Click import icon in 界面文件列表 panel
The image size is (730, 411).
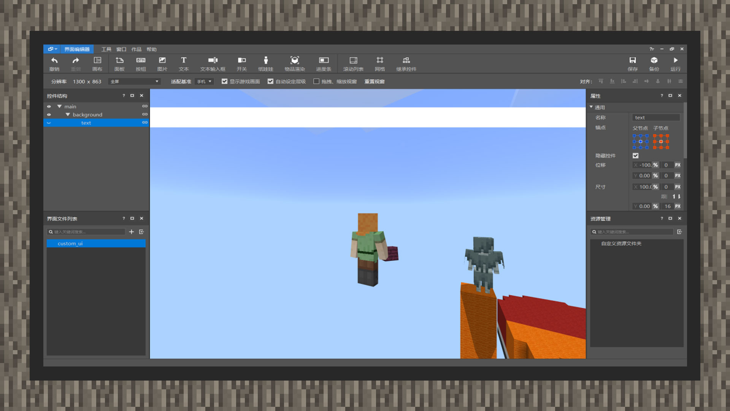pos(141,232)
